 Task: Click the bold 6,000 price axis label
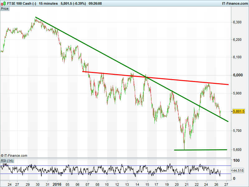click(x=238, y=75)
